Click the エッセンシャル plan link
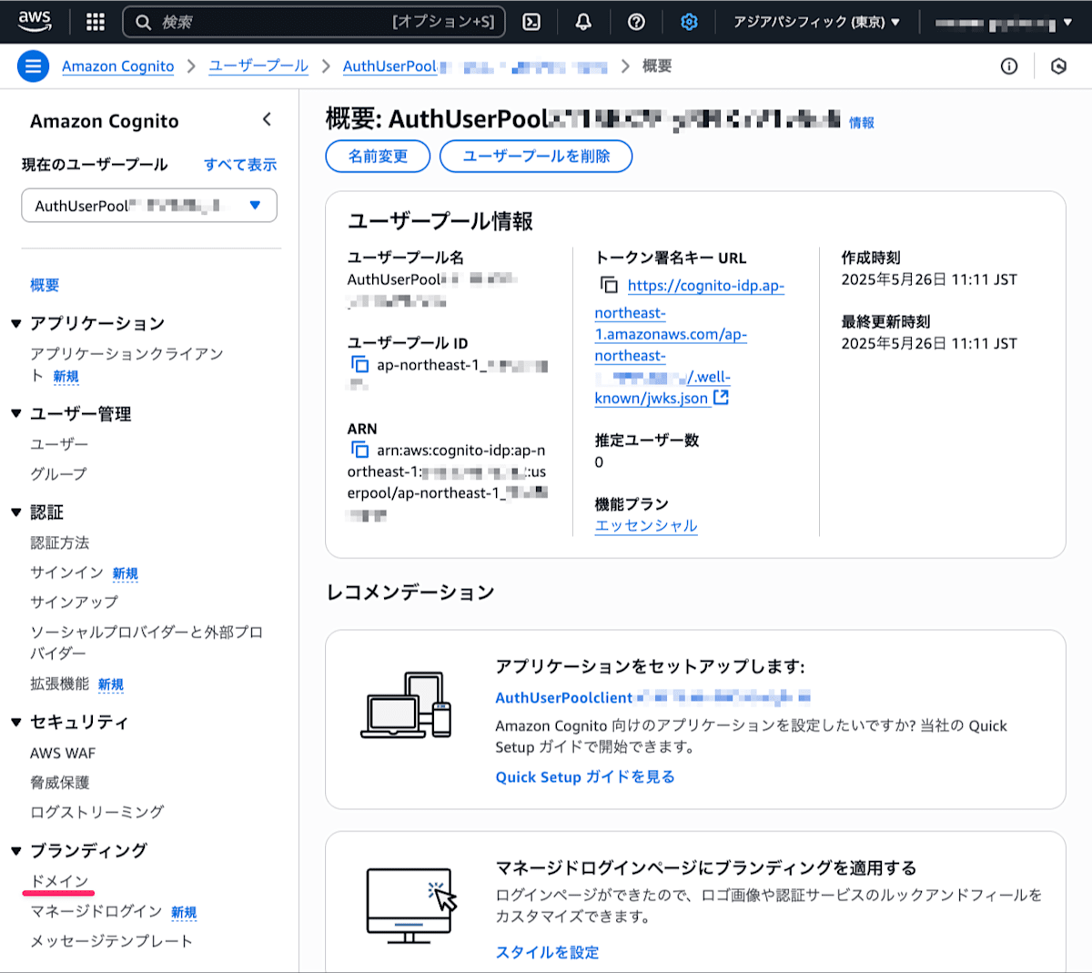The width and height of the screenshot is (1092, 973). pos(646,525)
